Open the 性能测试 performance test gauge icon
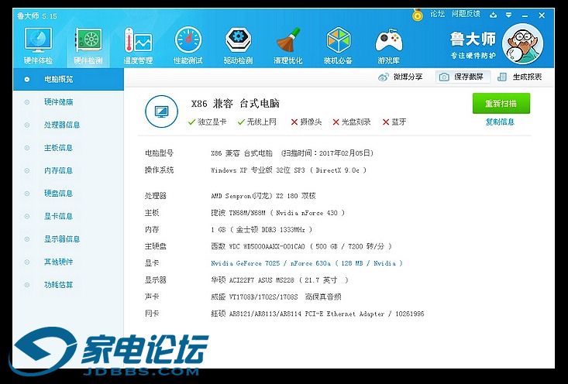Screen dimensions: 568x384 click(x=188, y=45)
